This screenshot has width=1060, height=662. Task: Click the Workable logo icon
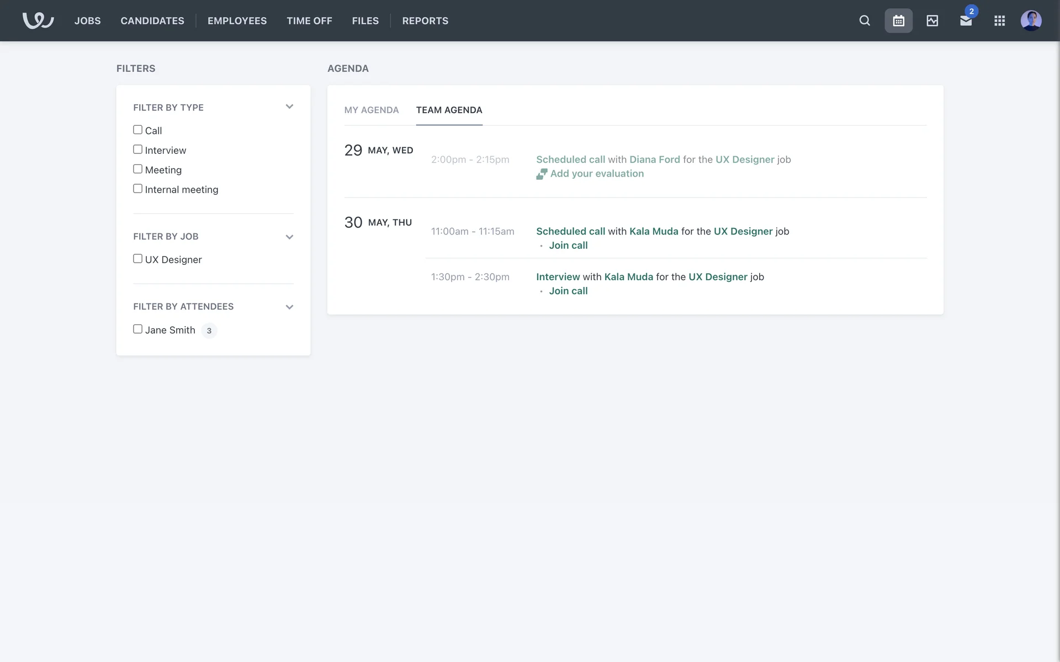(x=38, y=20)
